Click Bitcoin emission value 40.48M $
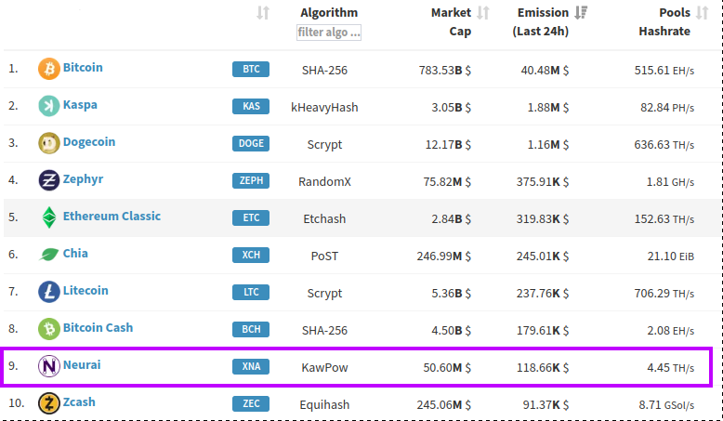 545,70
